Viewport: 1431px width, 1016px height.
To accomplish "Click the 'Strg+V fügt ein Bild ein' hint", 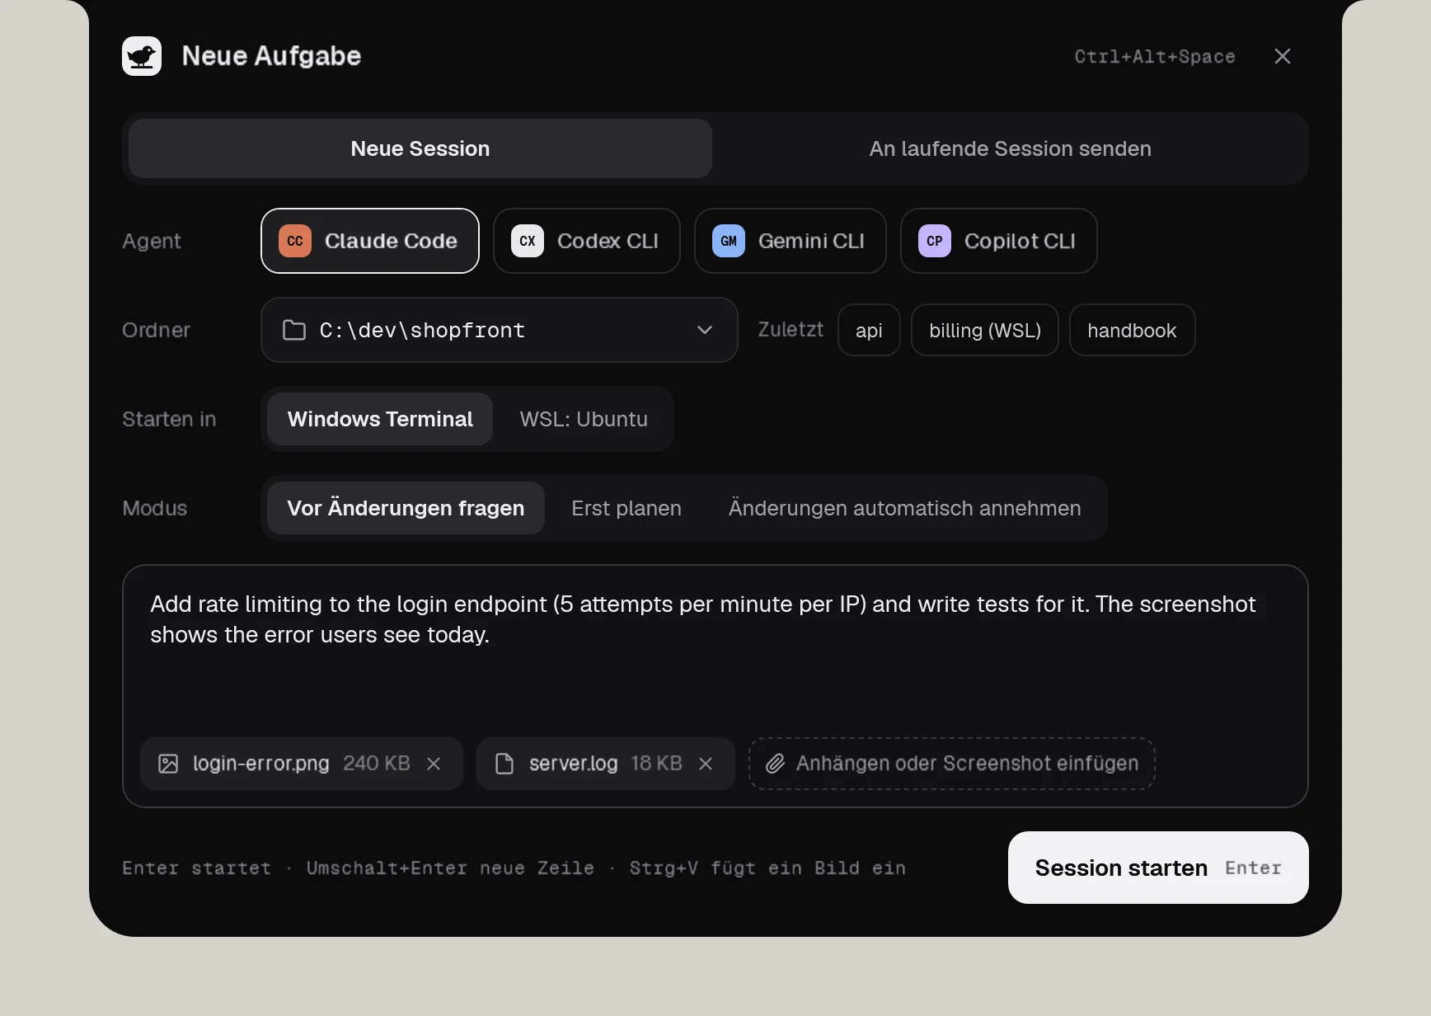I will pyautogui.click(x=767, y=868).
